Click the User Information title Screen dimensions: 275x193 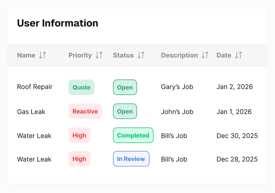pyautogui.click(x=57, y=23)
